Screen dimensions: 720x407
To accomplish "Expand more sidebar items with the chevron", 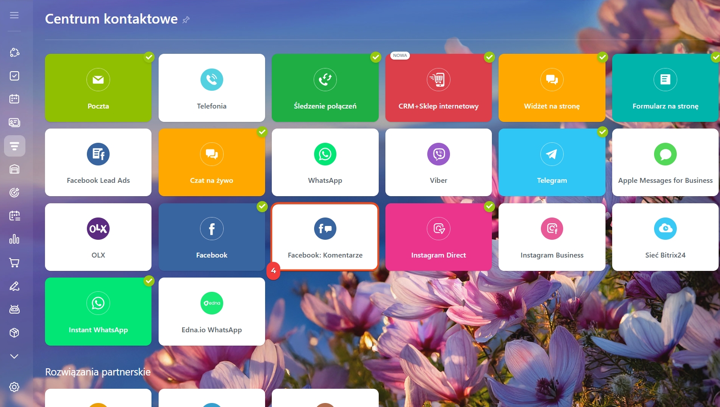I will [x=14, y=356].
